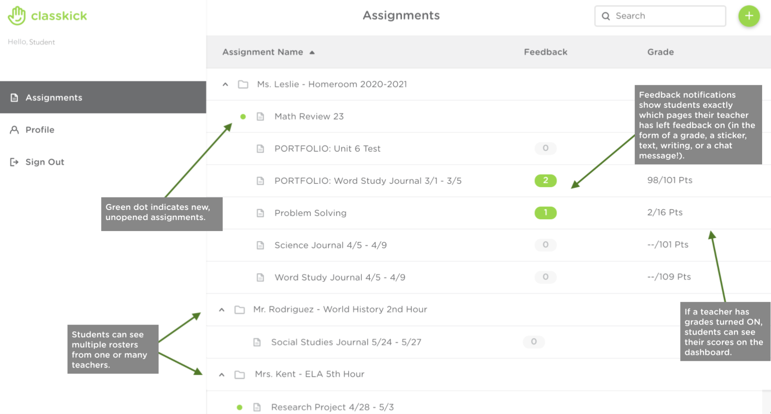771x414 pixels.
Task: Collapse the Ms. Leslie Homeroom roster
Action: tap(225, 84)
